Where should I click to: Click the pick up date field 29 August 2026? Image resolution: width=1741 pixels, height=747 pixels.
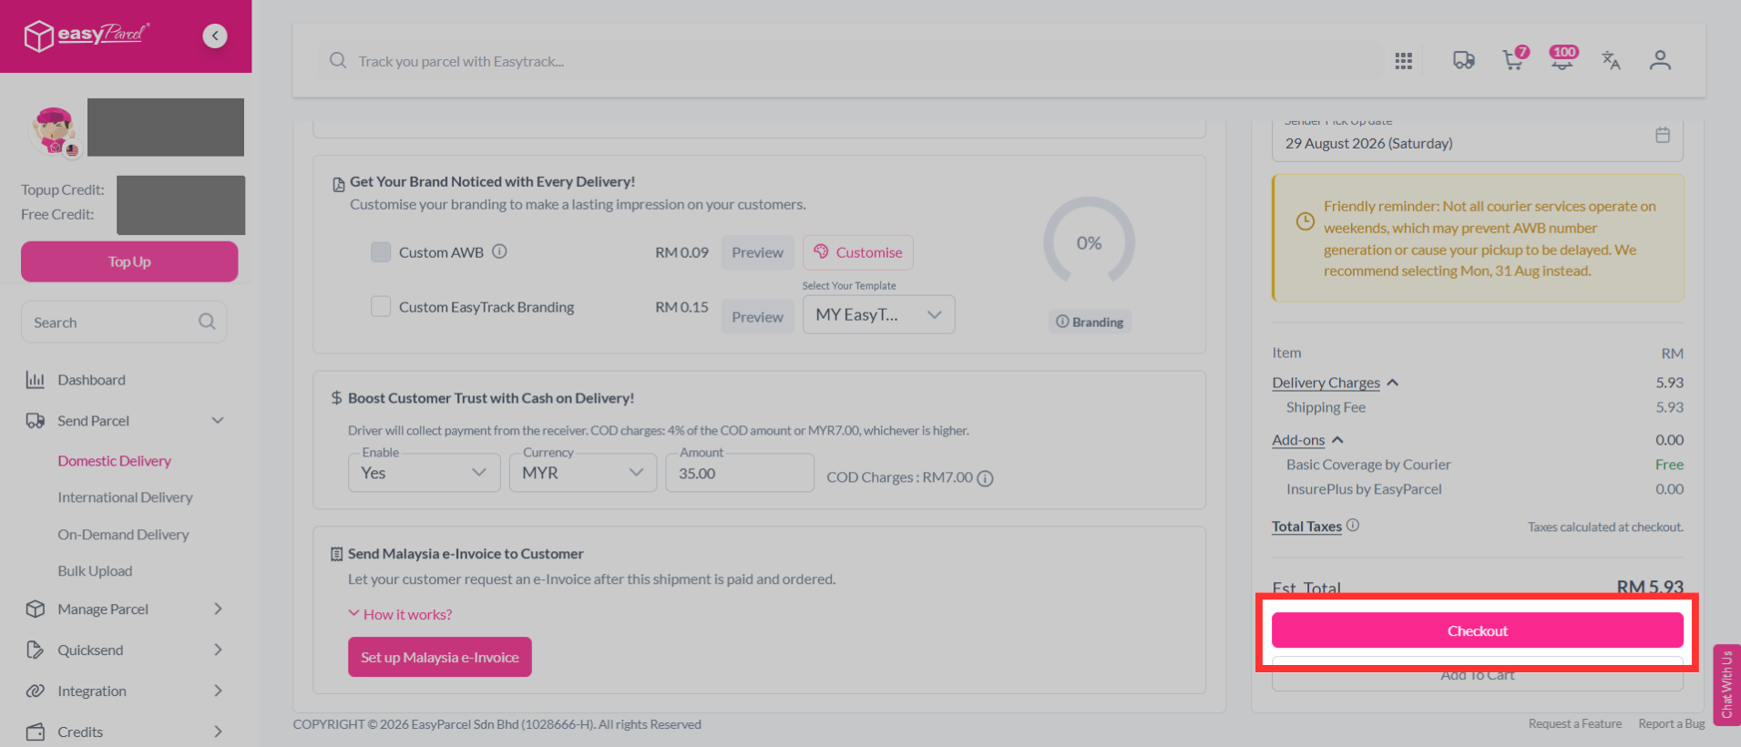pyautogui.click(x=1477, y=141)
